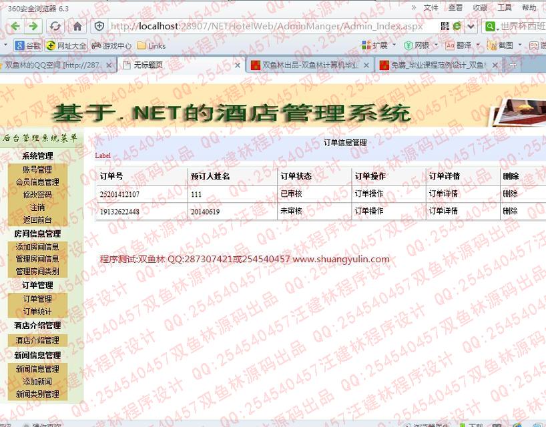Open 管理房间类别 sidebar link
This screenshot has width=546, height=427.
[37, 271]
